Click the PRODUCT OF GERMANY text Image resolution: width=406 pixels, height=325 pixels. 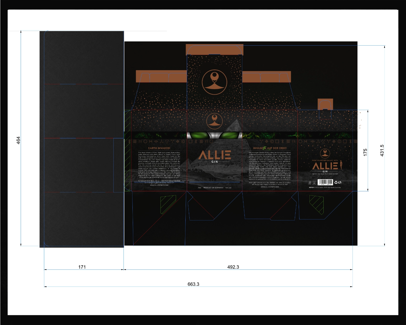coord(213,188)
